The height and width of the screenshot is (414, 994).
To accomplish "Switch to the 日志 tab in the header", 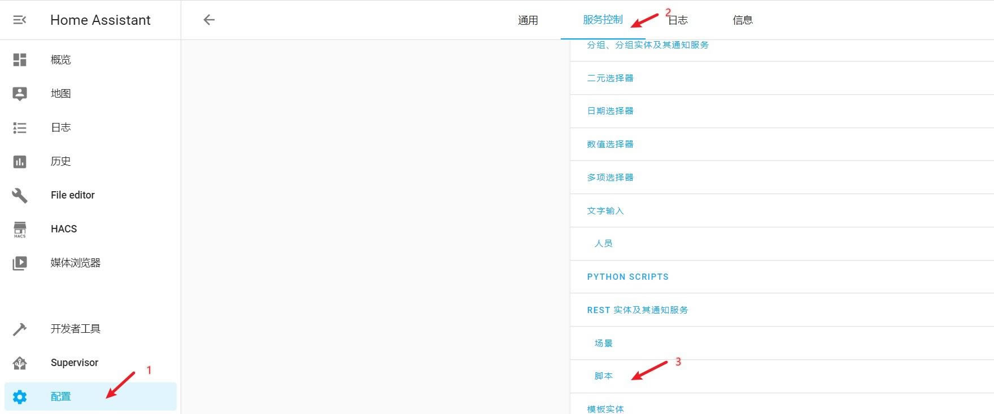I will (678, 20).
